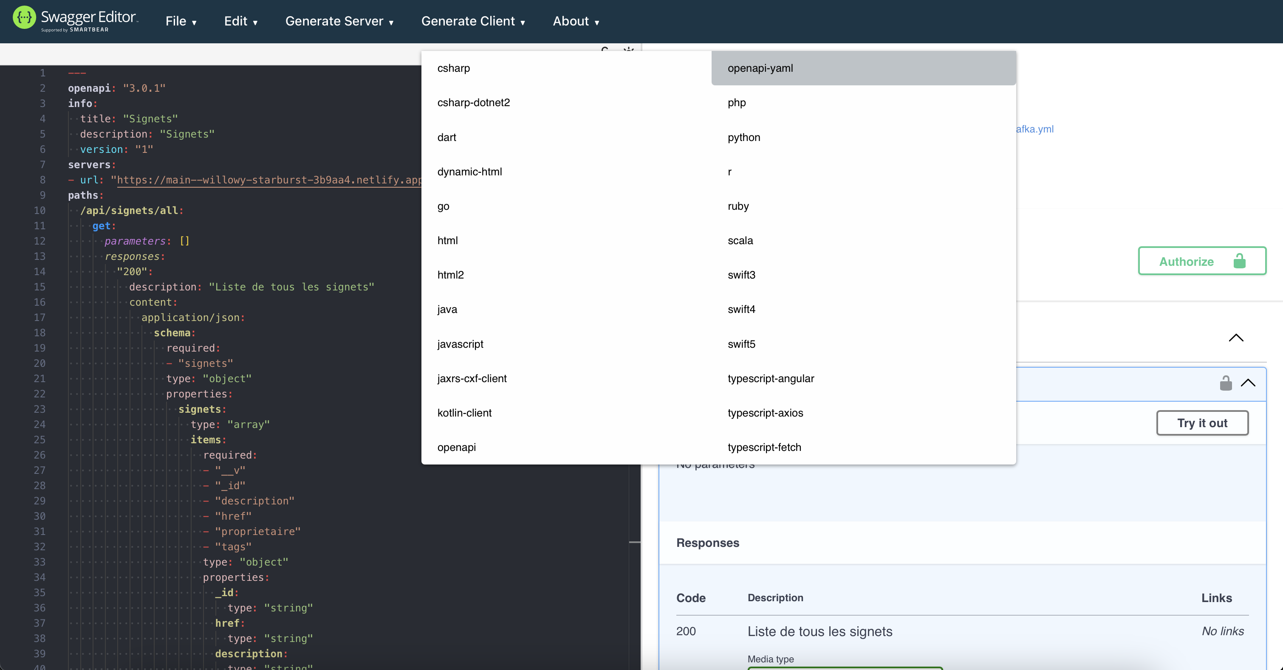Pick csharp-dotnet2 client option
This screenshot has height=670, width=1283.
point(473,103)
